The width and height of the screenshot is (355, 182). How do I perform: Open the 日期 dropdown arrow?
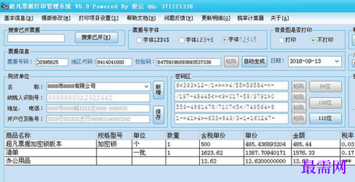[337, 61]
